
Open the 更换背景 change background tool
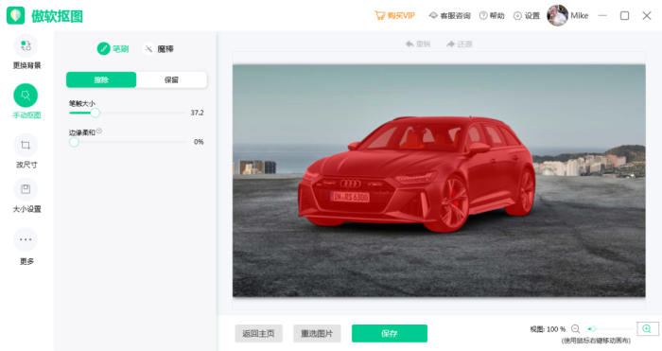tap(26, 46)
